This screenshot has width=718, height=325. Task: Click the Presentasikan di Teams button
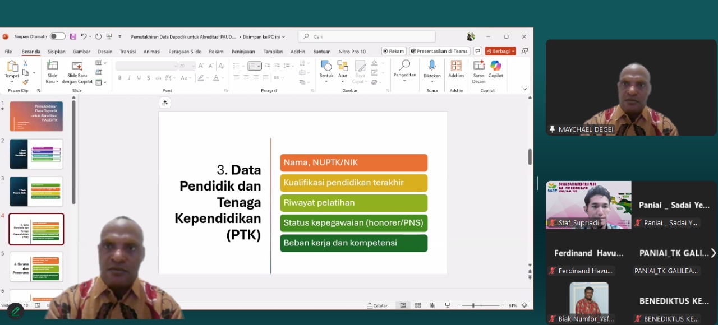[439, 51]
